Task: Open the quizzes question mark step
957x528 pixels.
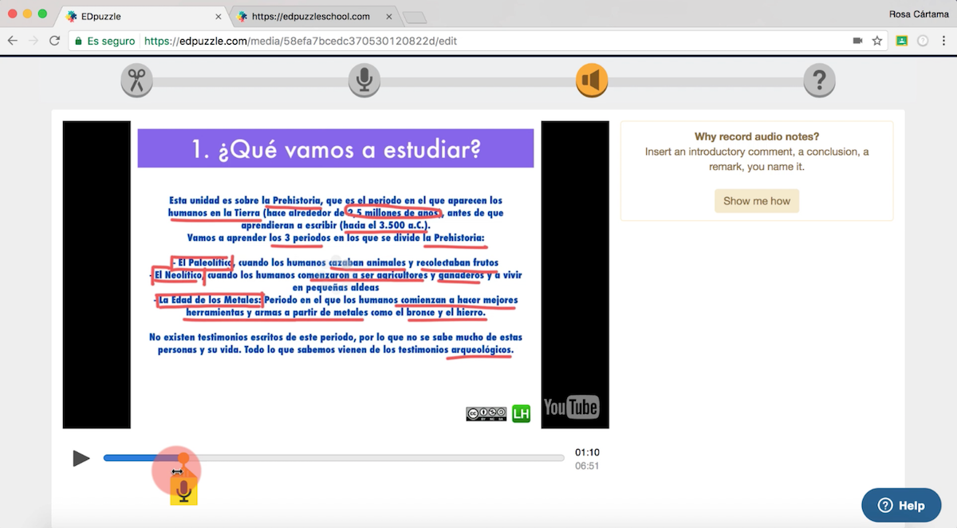Action: pos(819,81)
